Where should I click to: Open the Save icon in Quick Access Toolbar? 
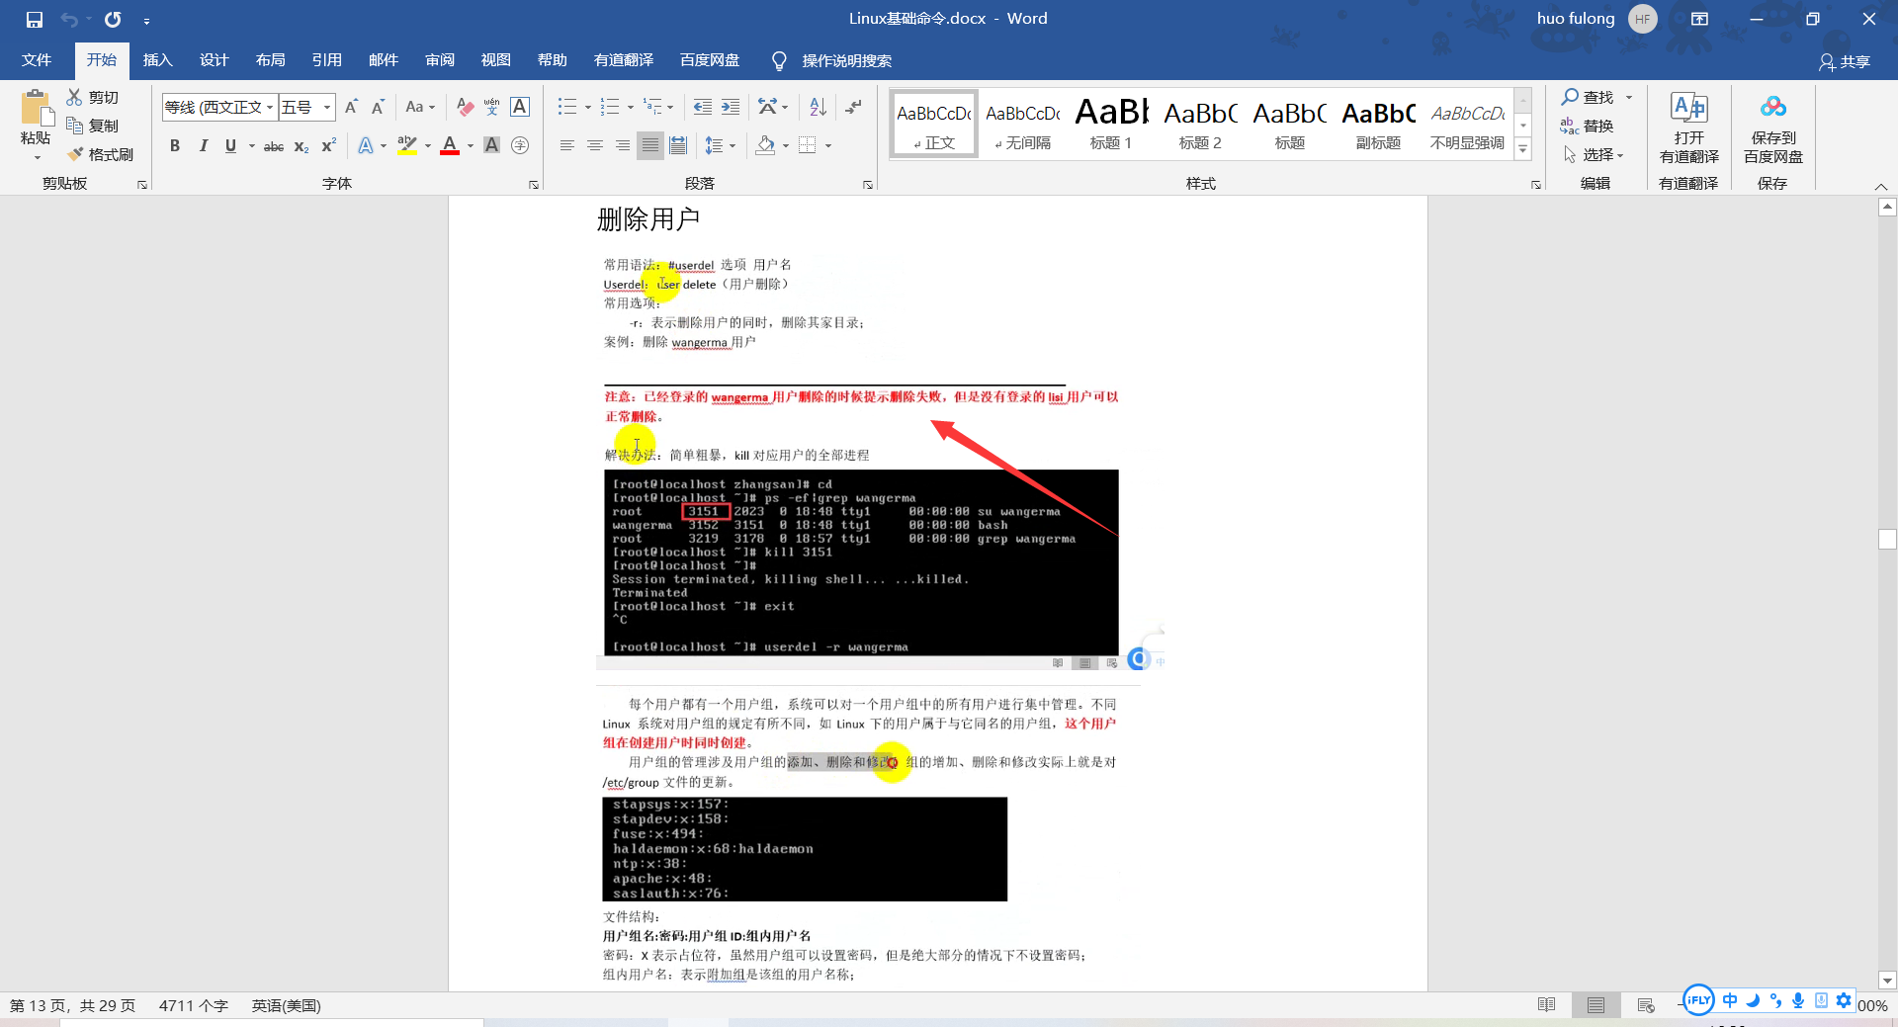pos(34,19)
